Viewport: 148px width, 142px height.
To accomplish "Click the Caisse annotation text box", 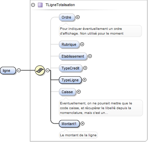I will [101, 108].
